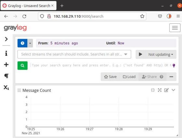This screenshot has width=182, height=138.
Task: Grab the Message Count widget drag handle
Action: click(19, 90)
